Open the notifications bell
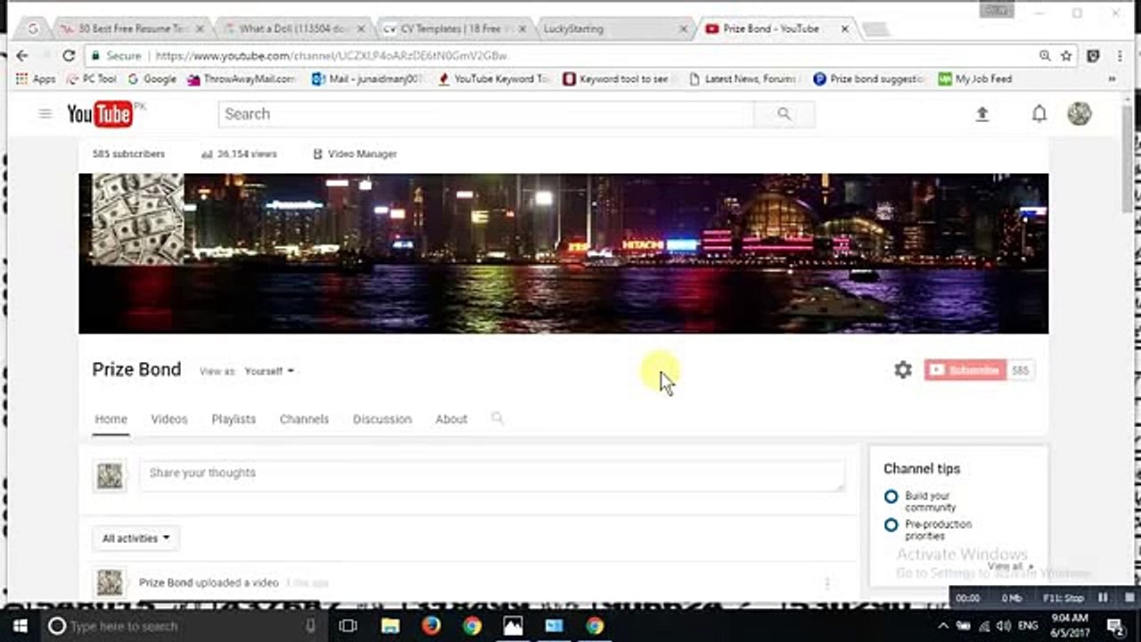The width and height of the screenshot is (1141, 642). tap(1039, 114)
